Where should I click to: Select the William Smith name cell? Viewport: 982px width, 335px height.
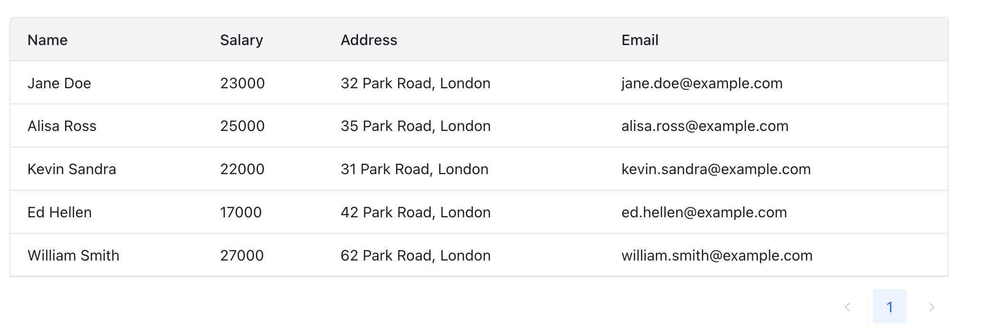74,255
